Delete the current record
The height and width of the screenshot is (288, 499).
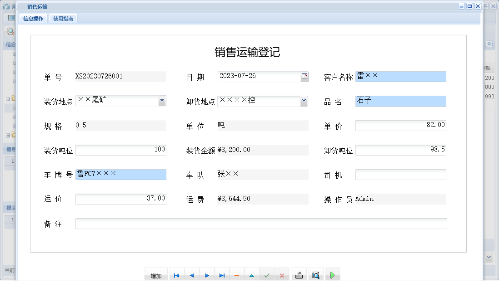coord(237,274)
